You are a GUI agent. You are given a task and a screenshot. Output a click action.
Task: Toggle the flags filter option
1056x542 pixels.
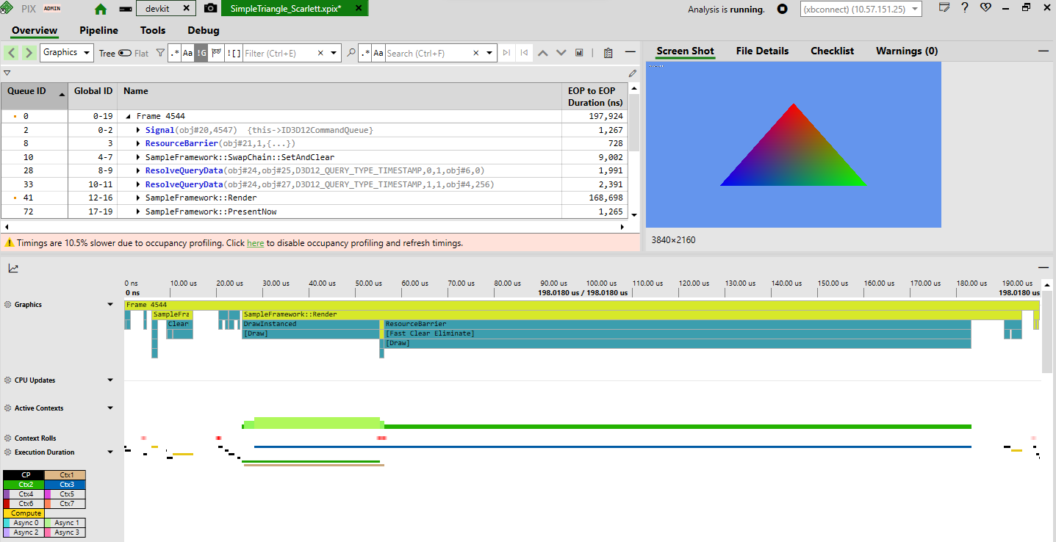pyautogui.click(x=216, y=53)
